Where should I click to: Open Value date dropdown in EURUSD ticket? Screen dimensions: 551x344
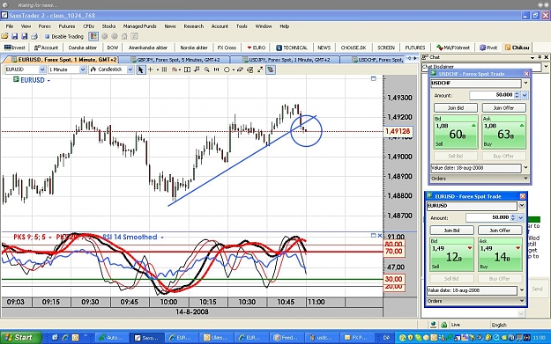(x=522, y=290)
